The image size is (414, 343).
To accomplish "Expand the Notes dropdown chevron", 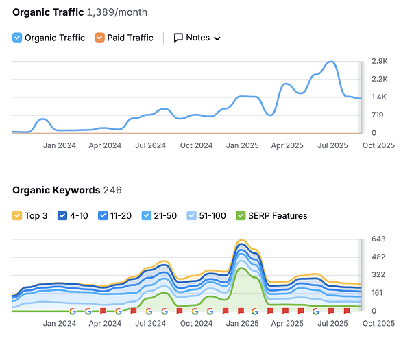I will (217, 38).
